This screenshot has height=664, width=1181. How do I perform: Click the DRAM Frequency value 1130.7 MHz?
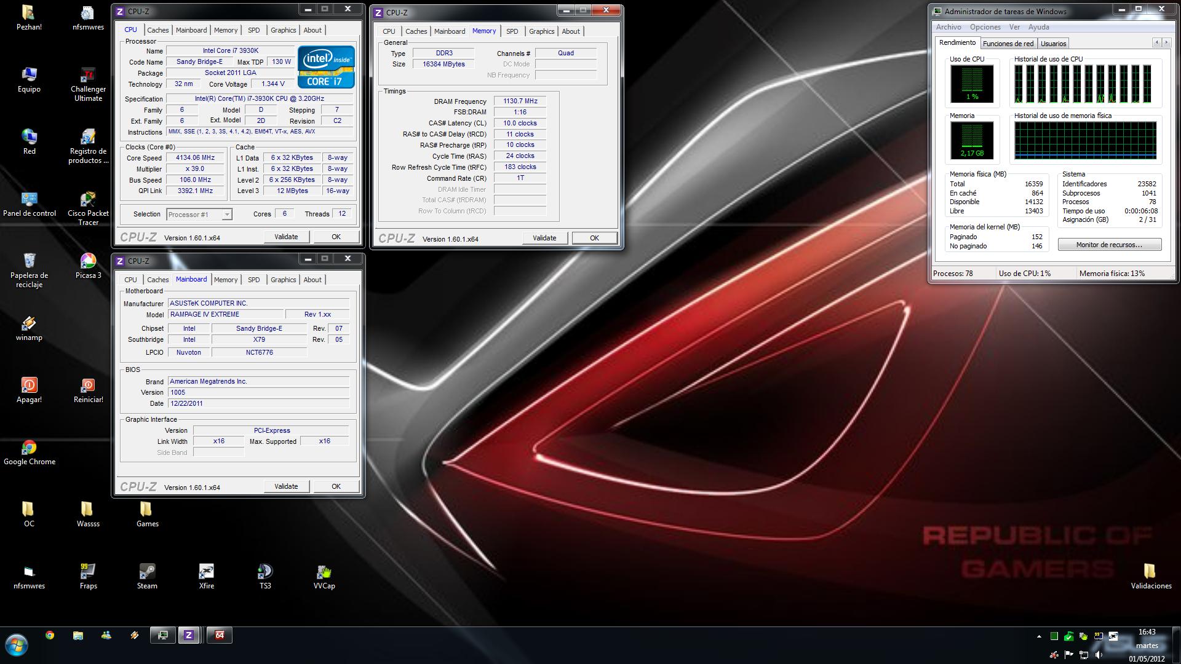[x=520, y=101]
